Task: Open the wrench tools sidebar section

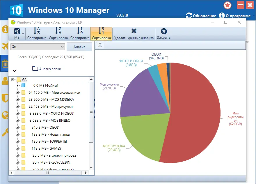Action: [x=5, y=132]
